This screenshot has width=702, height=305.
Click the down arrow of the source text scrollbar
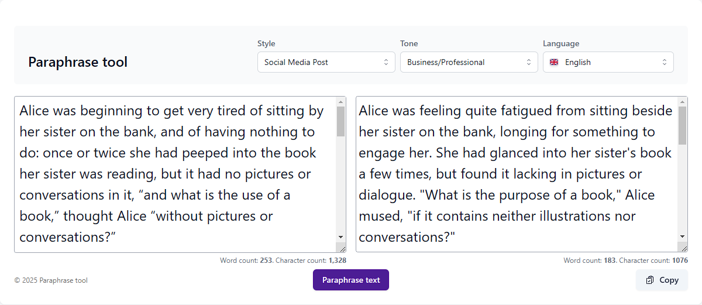pos(340,236)
